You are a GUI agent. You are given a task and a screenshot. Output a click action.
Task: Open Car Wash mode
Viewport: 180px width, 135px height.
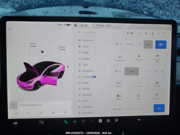pyautogui.click(x=157, y=84)
